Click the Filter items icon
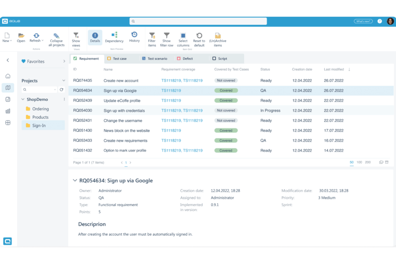 152,35
